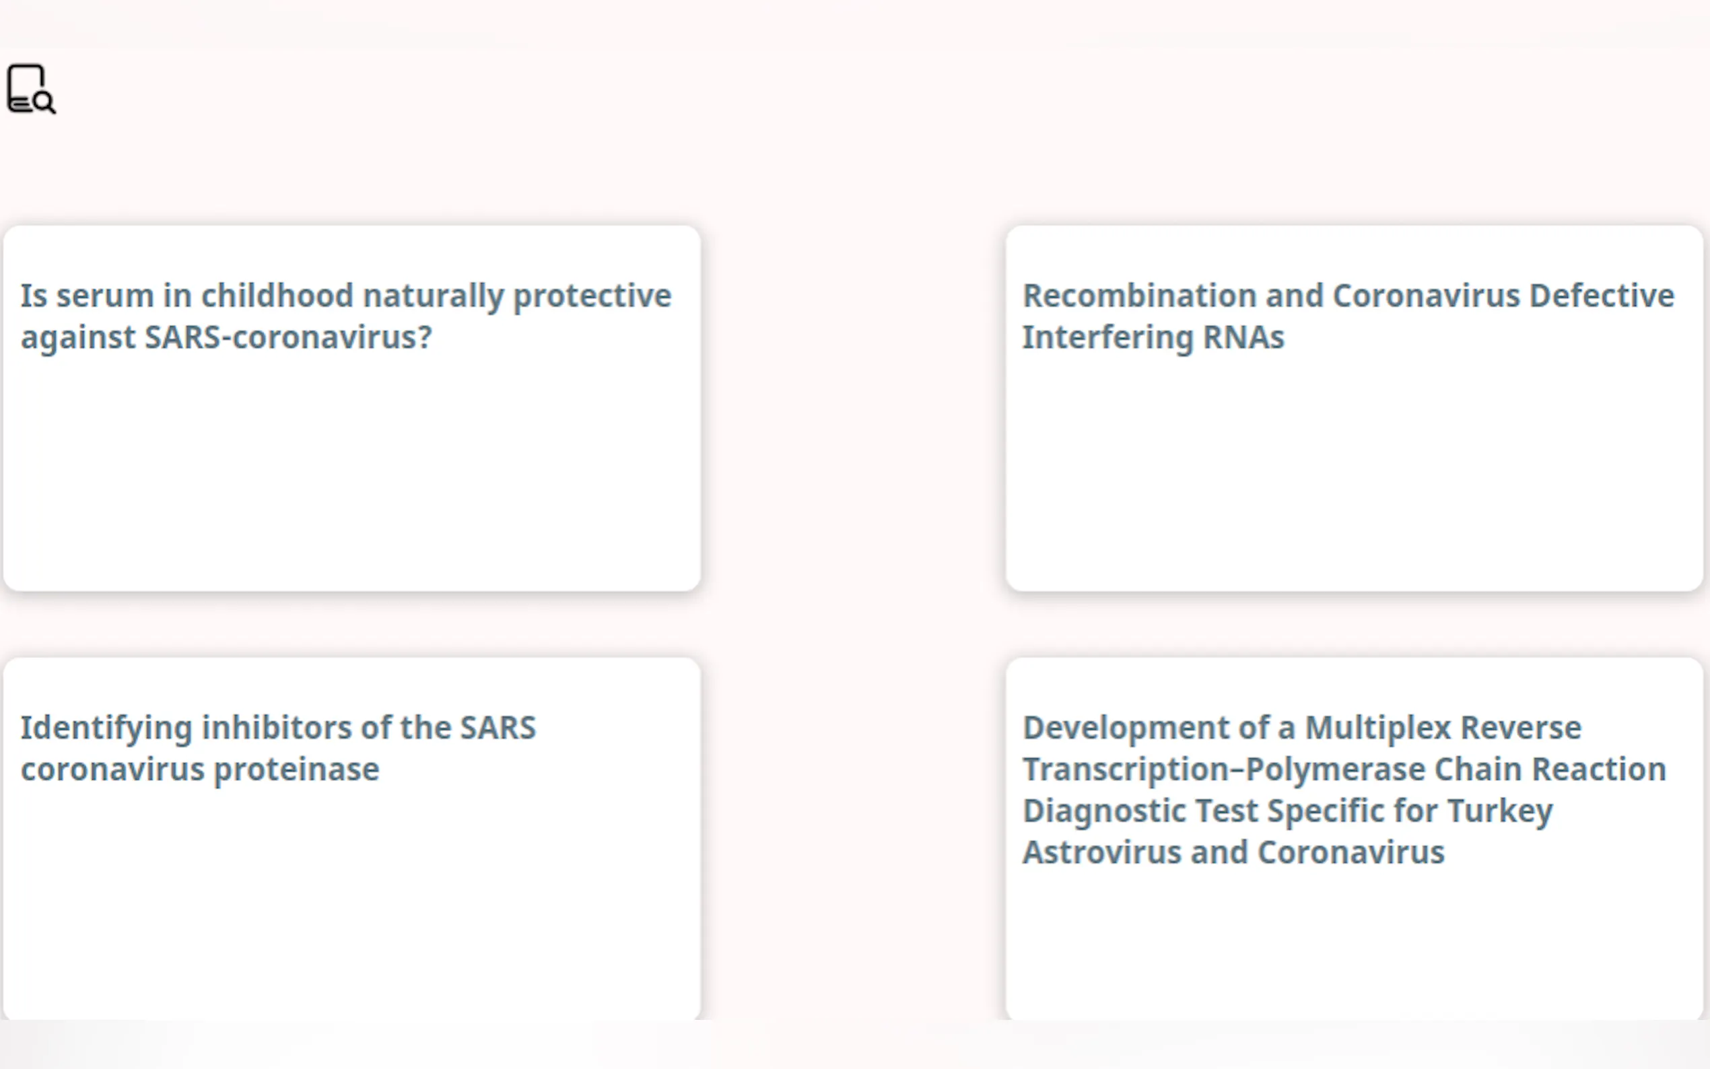Click 'against SARS-coronavirus?' text line

coord(226,337)
